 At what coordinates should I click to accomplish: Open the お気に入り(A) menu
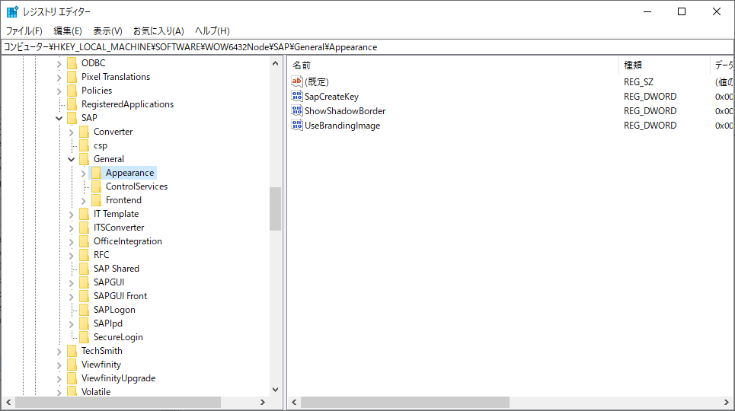[158, 31]
